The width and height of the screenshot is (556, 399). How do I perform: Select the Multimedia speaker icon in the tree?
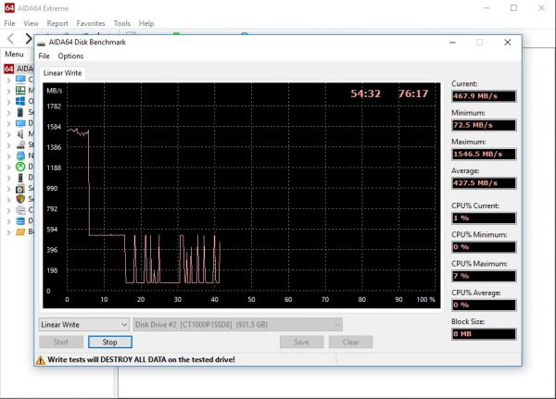pos(20,134)
